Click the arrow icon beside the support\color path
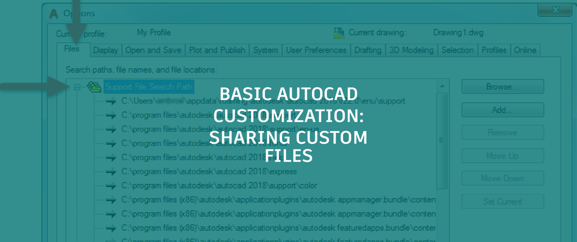The image size is (577, 242). 111,185
